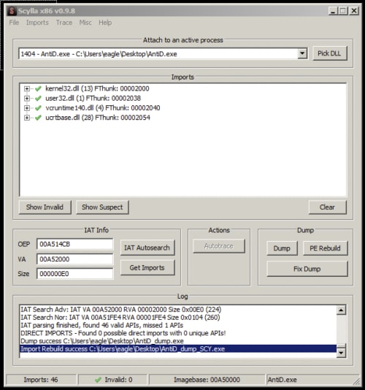The height and width of the screenshot is (390, 365).
Task: Click the green checkmark beside vcruntime140.dll
Action: pyautogui.click(x=38, y=108)
